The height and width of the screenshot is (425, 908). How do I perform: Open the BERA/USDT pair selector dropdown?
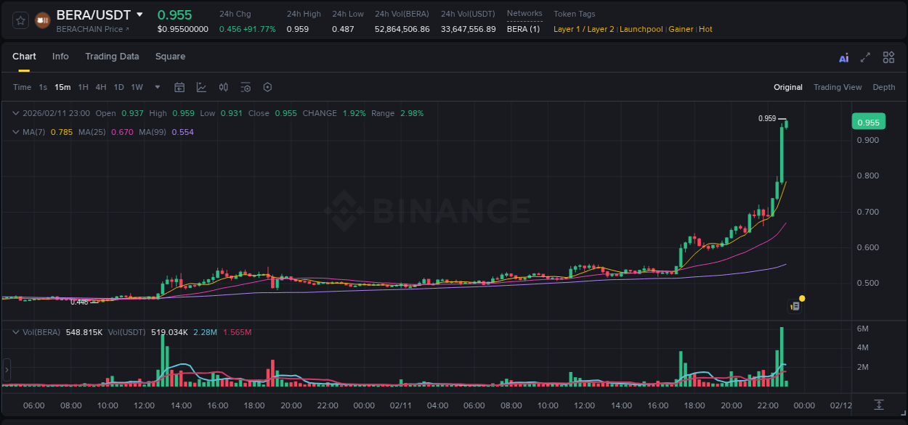138,15
